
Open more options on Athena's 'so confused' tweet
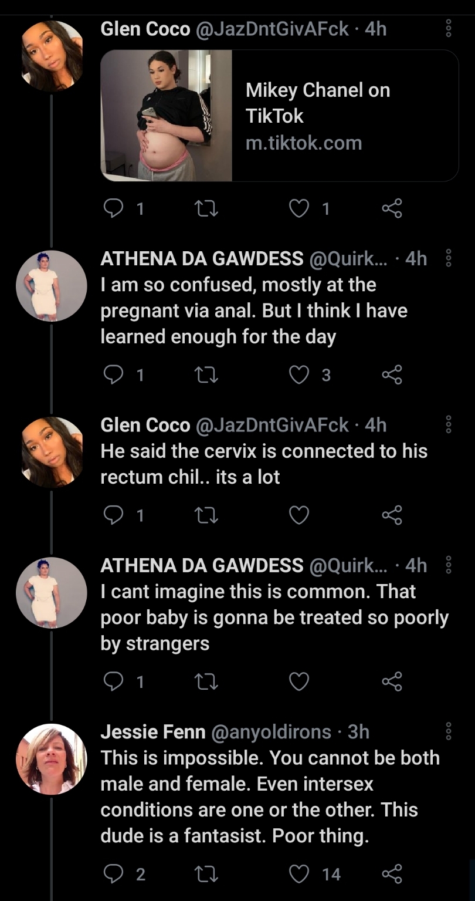click(x=449, y=258)
